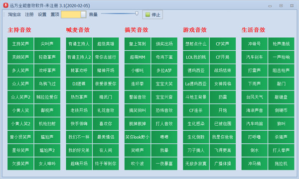Trigger the 拖拉机 sound button
Viewport: 299px width, 179px height.
(281, 164)
